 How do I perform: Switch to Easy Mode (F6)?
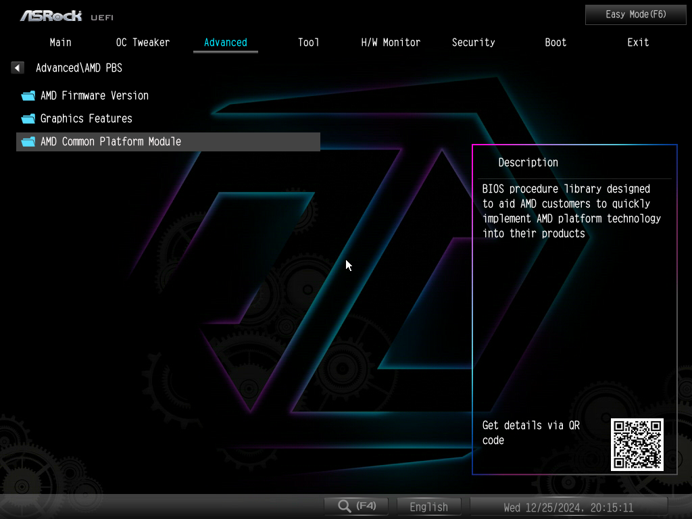pos(635,15)
